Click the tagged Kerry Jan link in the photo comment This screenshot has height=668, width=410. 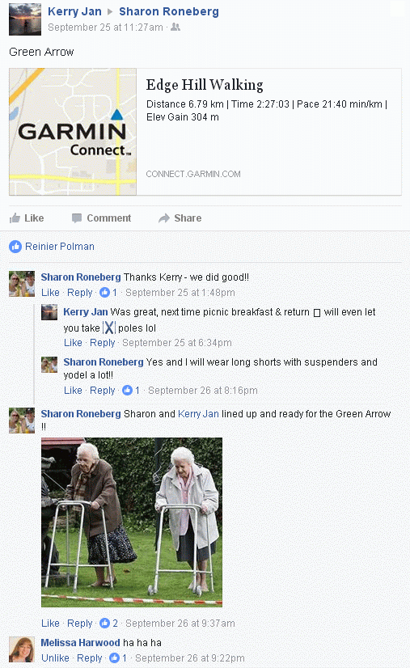tap(198, 414)
